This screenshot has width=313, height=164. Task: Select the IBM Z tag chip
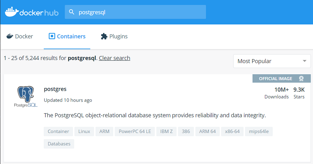[x=166, y=132]
